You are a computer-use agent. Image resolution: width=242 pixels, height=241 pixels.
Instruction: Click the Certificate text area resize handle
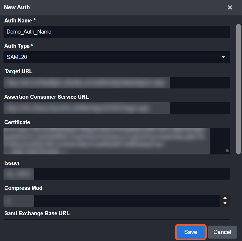(227, 151)
